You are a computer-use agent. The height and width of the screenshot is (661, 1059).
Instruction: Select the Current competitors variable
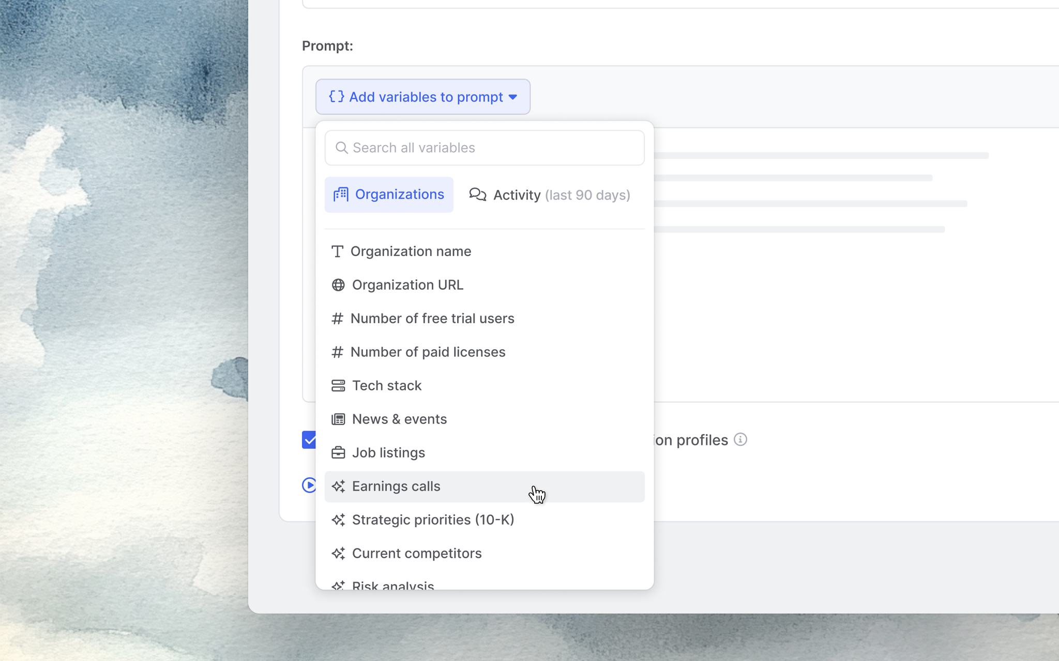tap(416, 554)
